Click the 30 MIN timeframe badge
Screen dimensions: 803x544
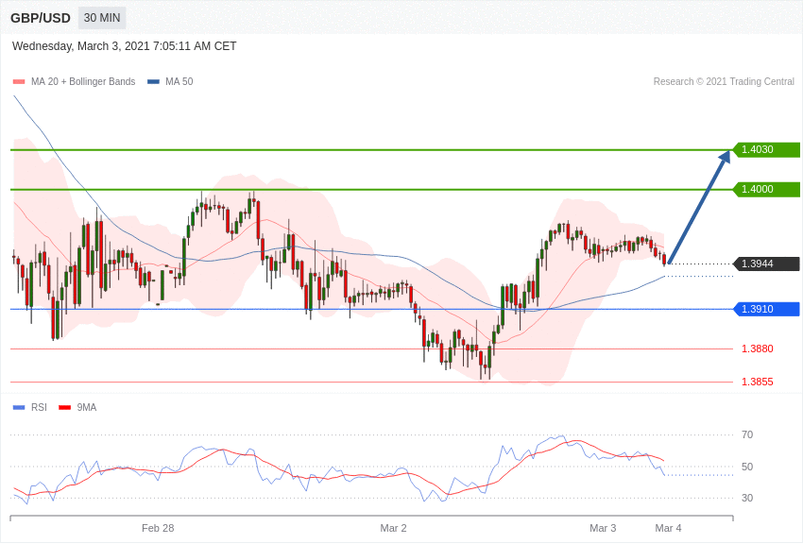tap(102, 18)
